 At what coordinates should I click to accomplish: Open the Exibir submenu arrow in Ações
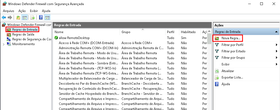point(277,64)
